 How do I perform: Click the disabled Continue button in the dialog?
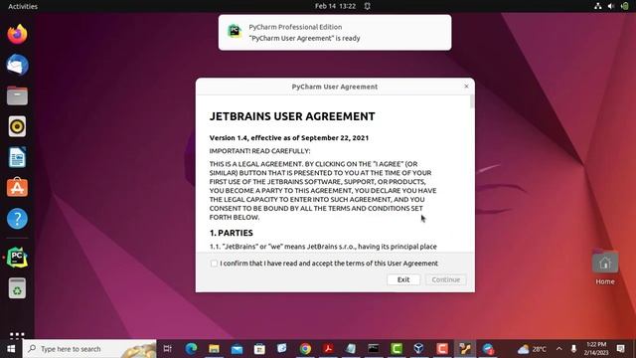point(446,279)
